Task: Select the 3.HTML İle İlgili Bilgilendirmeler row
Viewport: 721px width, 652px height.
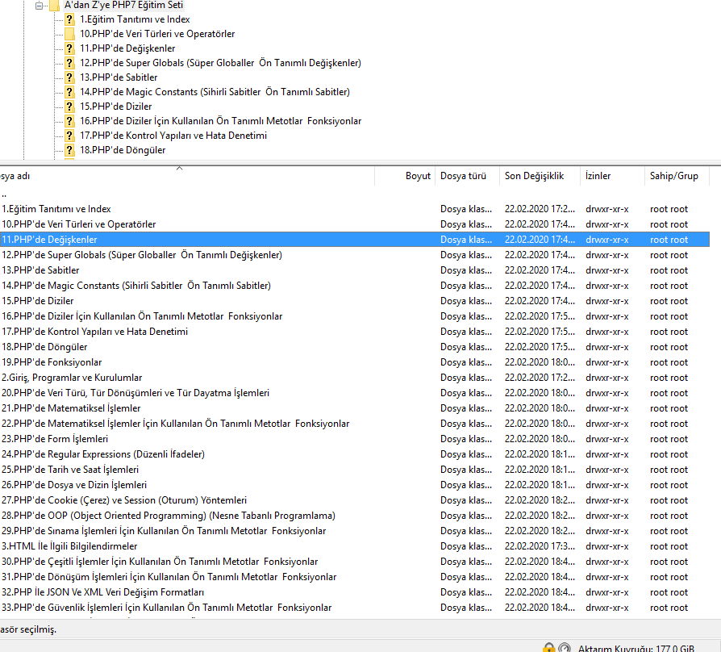Action: [355, 546]
